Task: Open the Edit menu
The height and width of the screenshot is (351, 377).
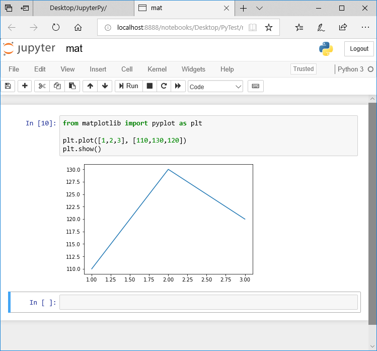Action: point(40,69)
